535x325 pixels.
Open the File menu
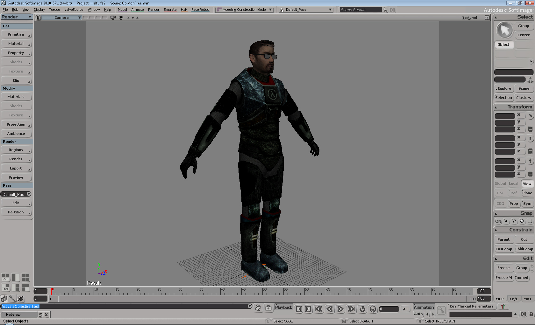pyautogui.click(x=5, y=10)
